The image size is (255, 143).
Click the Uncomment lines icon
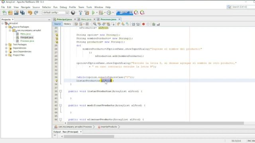(x=158, y=24)
